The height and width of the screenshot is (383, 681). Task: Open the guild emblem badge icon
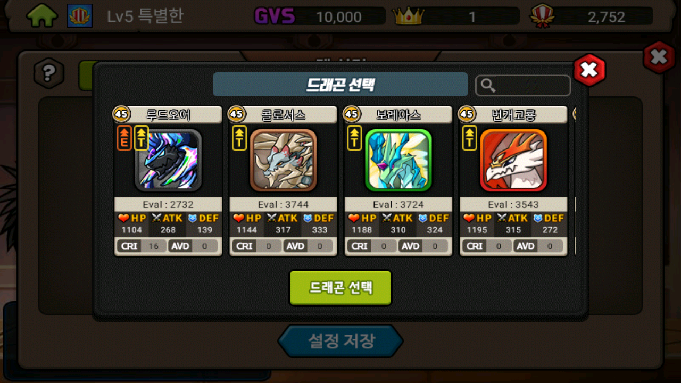[x=80, y=16]
